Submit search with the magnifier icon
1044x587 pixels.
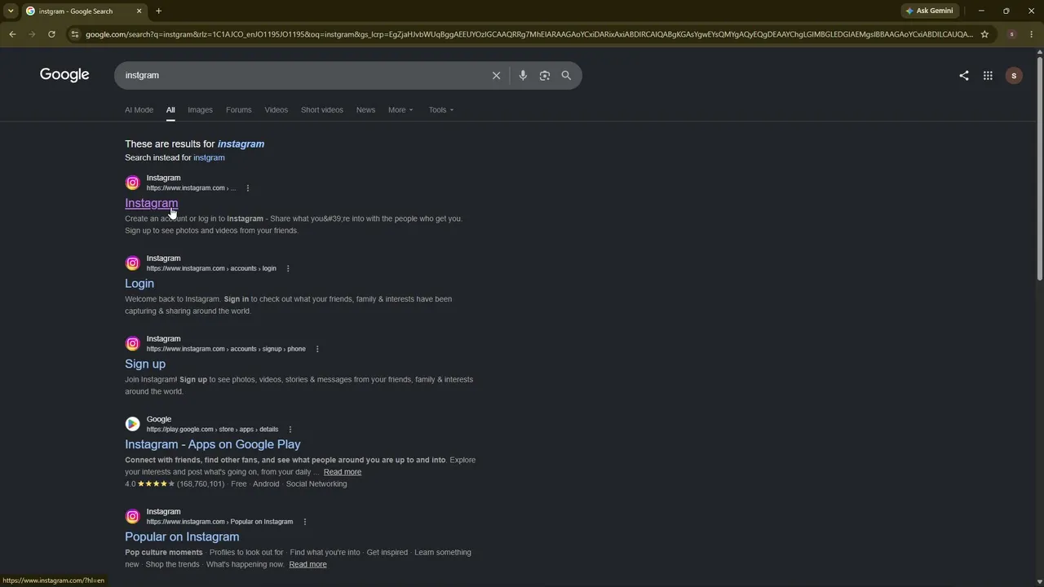click(566, 75)
